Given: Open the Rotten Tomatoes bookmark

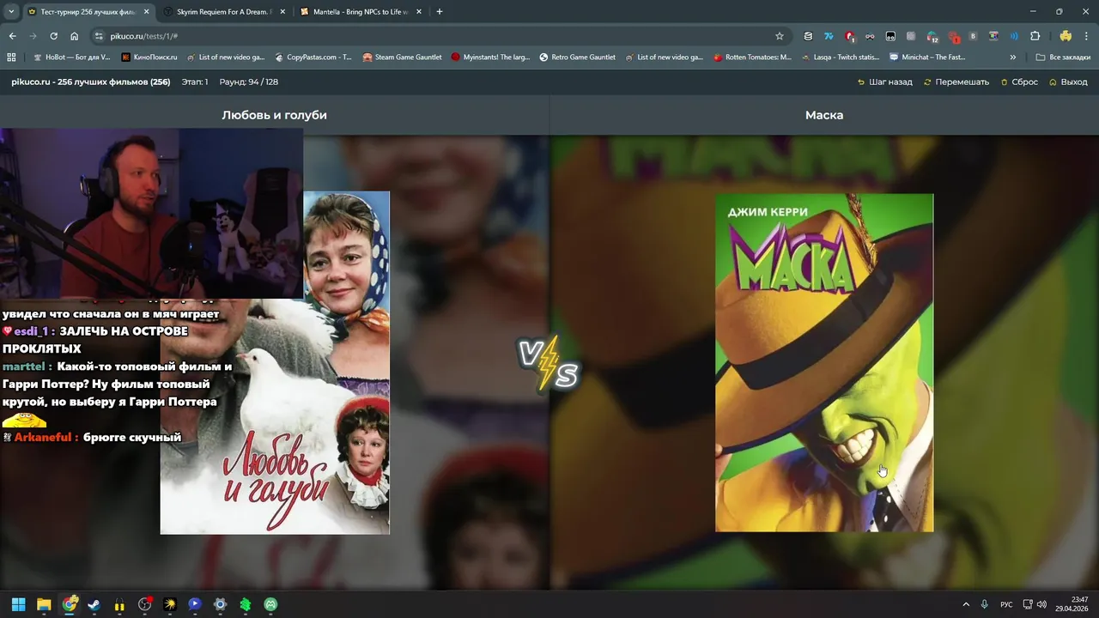Looking at the screenshot, I should click(752, 58).
